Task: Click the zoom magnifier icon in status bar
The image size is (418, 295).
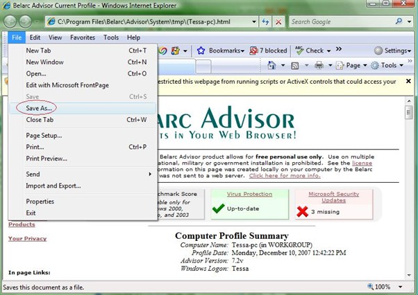Action: tap(370, 286)
